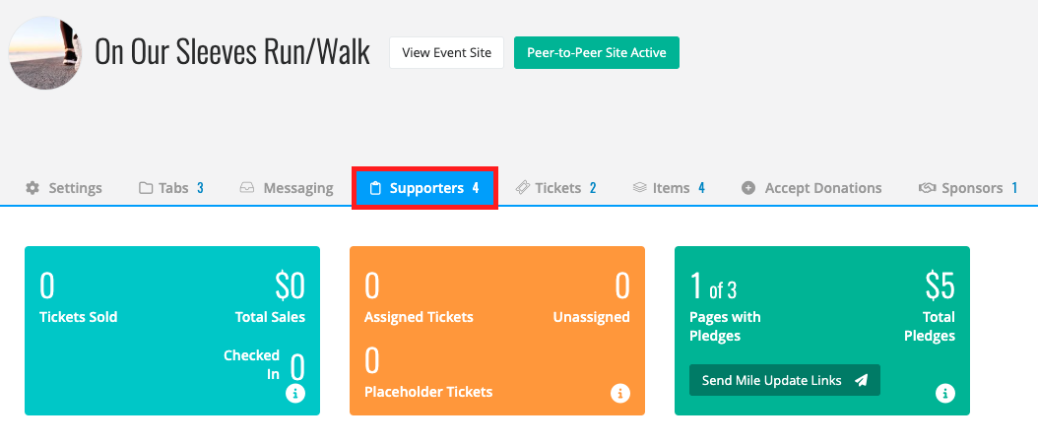Click the View Event Site button
Image resolution: width=1038 pixels, height=444 pixels.
(x=447, y=52)
